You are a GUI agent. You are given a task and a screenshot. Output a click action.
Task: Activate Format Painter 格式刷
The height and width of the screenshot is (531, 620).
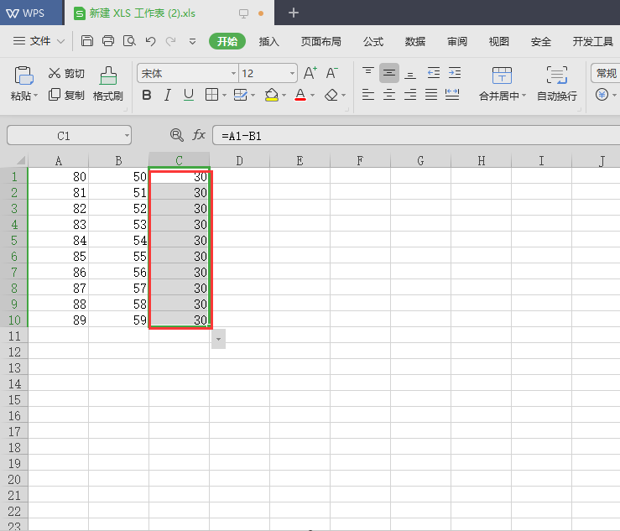tap(108, 84)
